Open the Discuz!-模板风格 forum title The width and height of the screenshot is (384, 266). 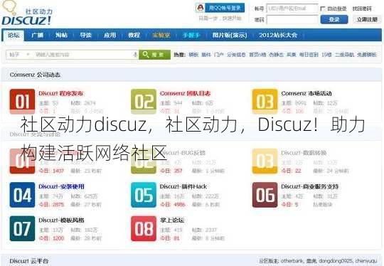pos(61,220)
